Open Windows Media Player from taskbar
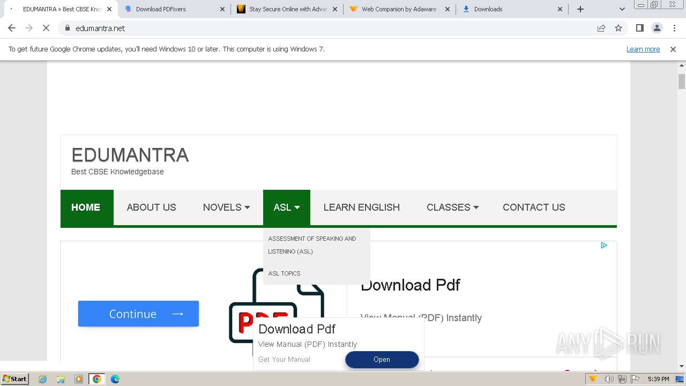 [x=79, y=379]
